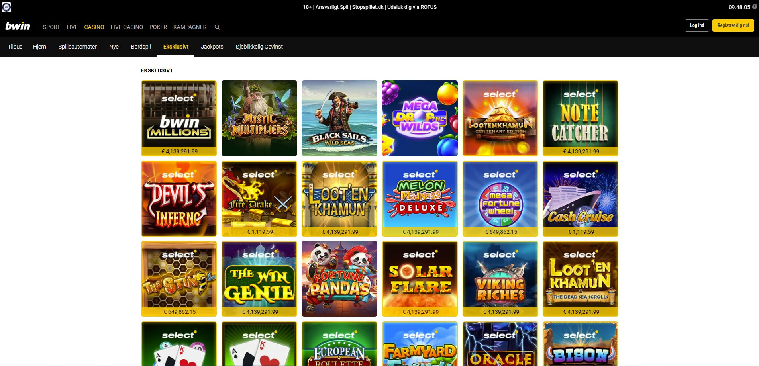Launch the Bison game tile
759x366 pixels.
pyautogui.click(x=581, y=344)
